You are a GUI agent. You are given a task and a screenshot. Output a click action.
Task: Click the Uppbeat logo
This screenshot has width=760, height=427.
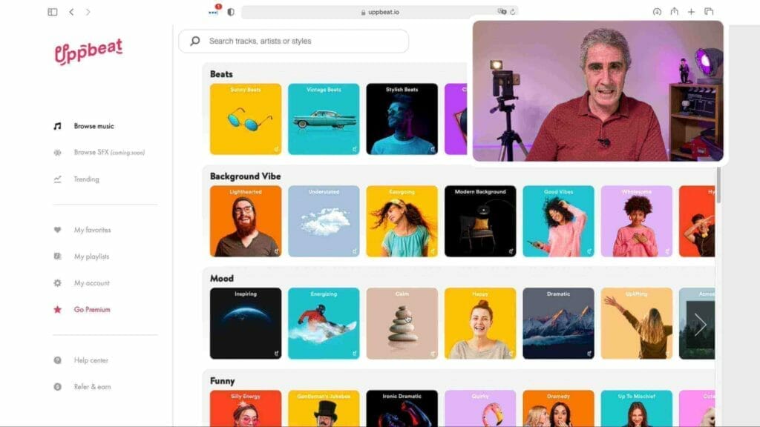coord(88,52)
